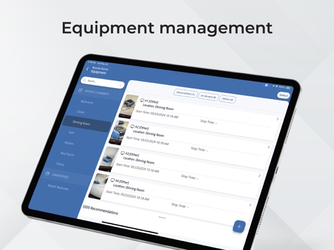Filter by Others

coord(228,99)
